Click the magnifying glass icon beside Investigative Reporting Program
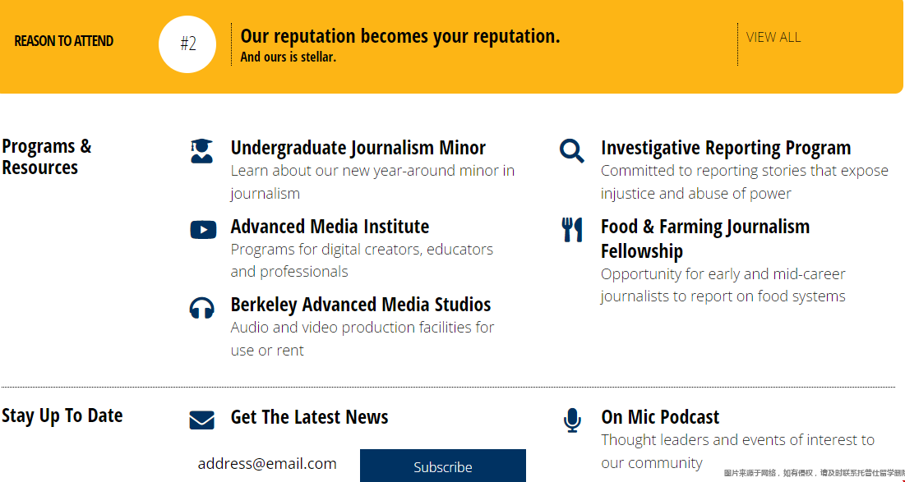 (572, 151)
